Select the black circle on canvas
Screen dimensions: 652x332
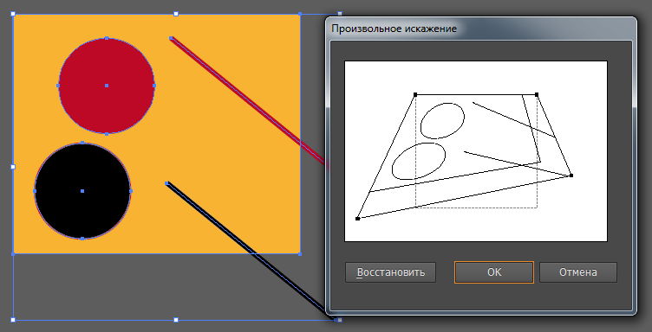[x=82, y=191]
